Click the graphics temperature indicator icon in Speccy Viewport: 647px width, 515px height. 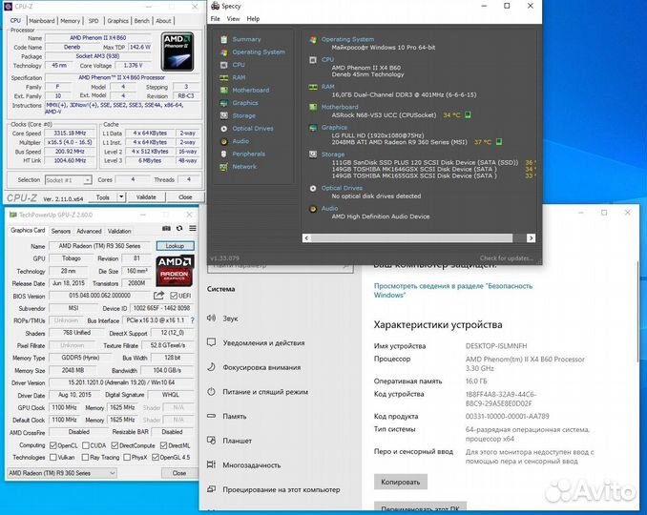pos(499,142)
